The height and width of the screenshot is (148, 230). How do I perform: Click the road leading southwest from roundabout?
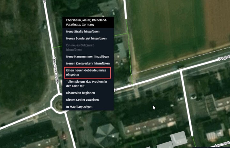(x=25, y=118)
